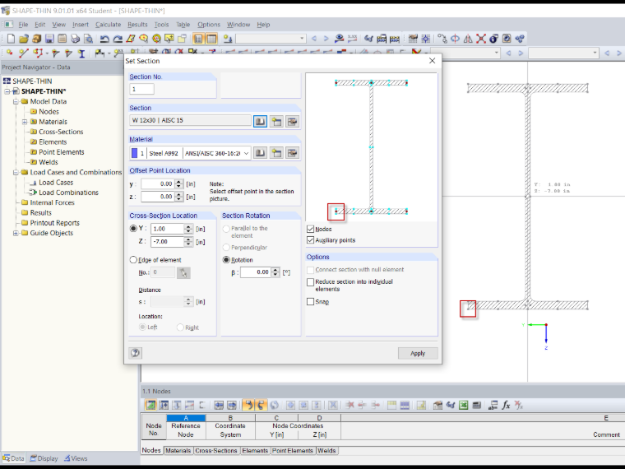Click the help icon in the Set Section dialog
This screenshot has height=469, width=625.
[136, 353]
